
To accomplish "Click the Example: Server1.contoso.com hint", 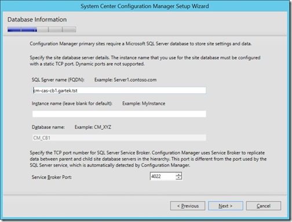I will click(125, 80).
